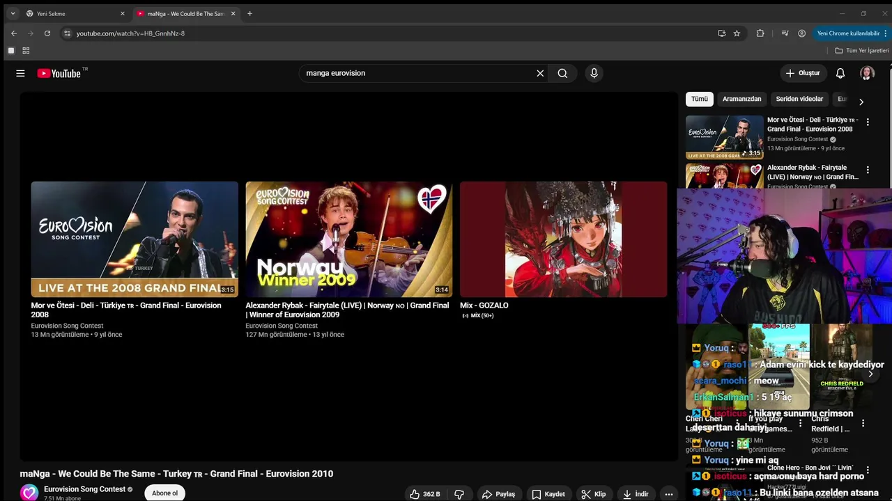Click the address bar URL
Image resolution: width=892 pixels, height=501 pixels.
pyautogui.click(x=130, y=33)
